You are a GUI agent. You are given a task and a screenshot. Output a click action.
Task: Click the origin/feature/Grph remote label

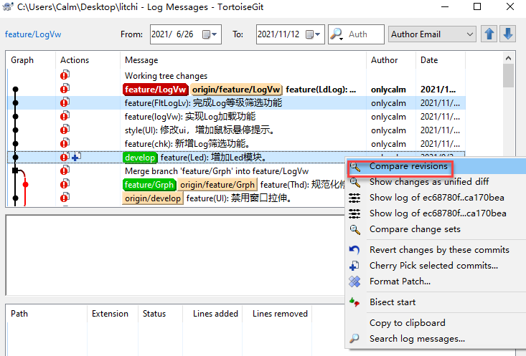(217, 185)
